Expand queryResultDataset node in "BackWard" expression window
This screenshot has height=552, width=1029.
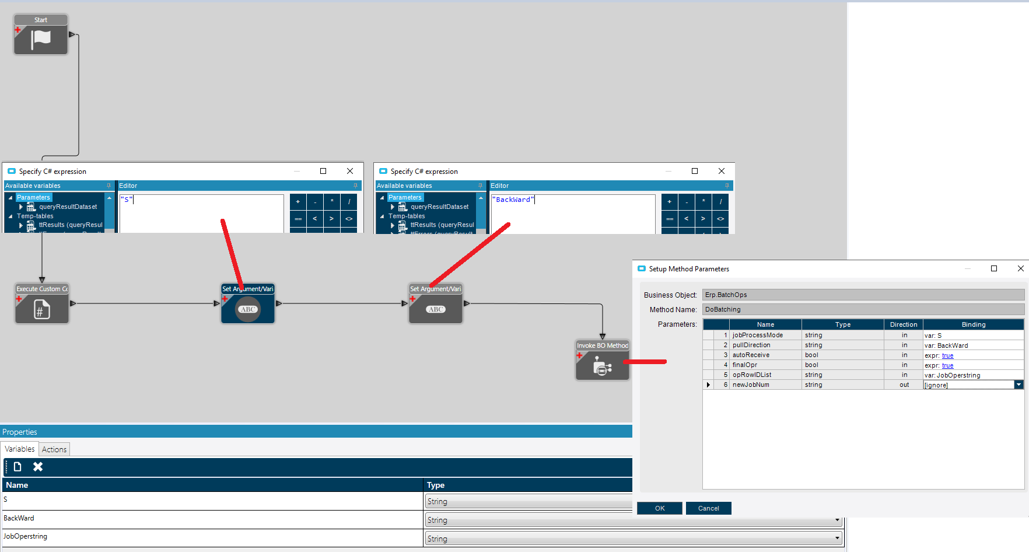(393, 207)
